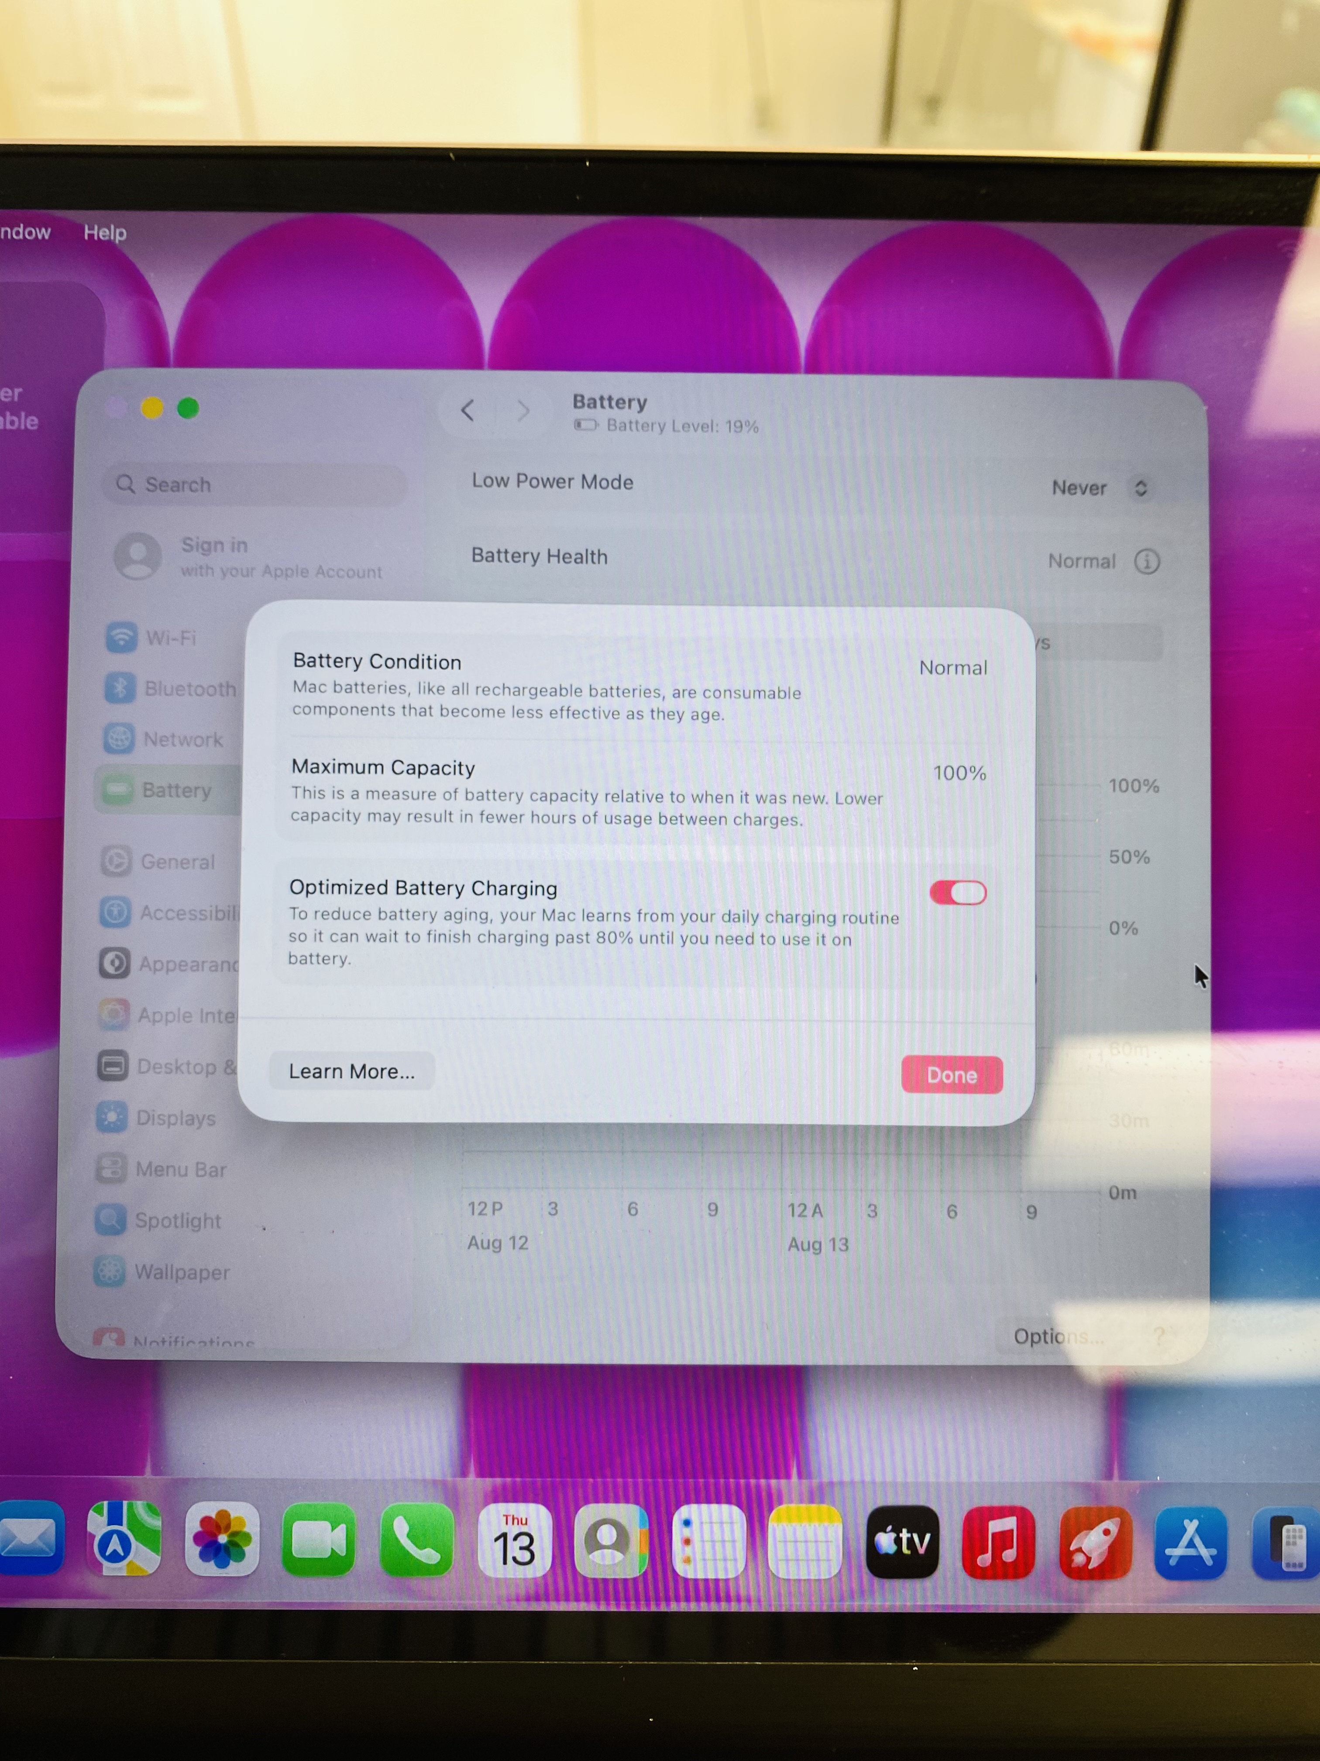Viewport: 1320px width, 1761px height.
Task: Open Accessibility settings in the sidebar
Action: (168, 912)
